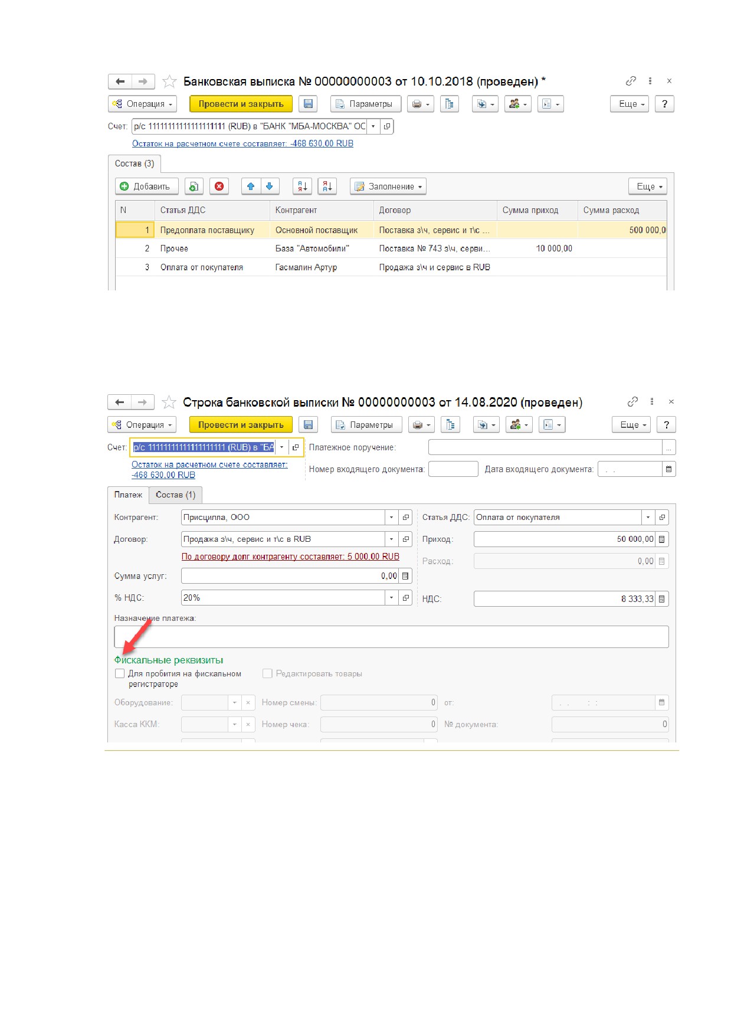Open calculator for Сумма услуг field

pyautogui.click(x=405, y=576)
